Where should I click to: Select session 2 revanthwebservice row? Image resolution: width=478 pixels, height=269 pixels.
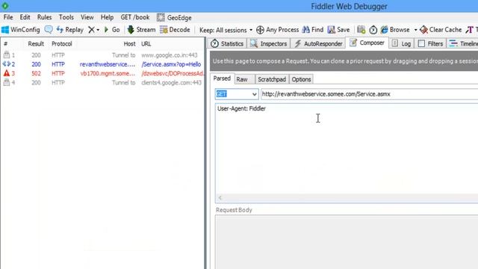102,64
